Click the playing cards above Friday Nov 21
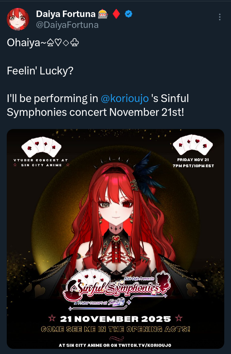The image size is (231, 354). [x=193, y=145]
